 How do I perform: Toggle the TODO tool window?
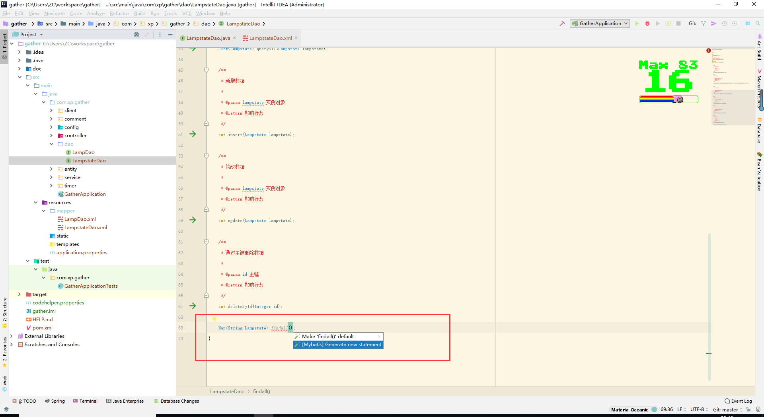tap(24, 401)
